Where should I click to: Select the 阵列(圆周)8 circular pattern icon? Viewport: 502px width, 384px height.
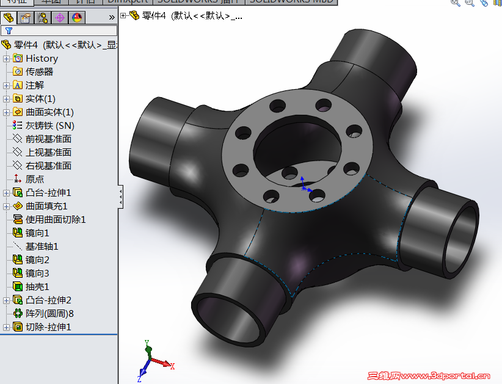[18, 314]
